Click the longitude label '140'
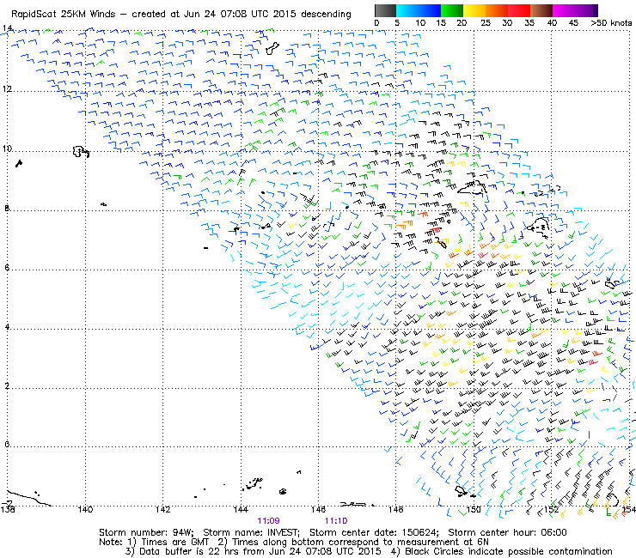Viewport: 636px width, 558px height. (x=85, y=509)
